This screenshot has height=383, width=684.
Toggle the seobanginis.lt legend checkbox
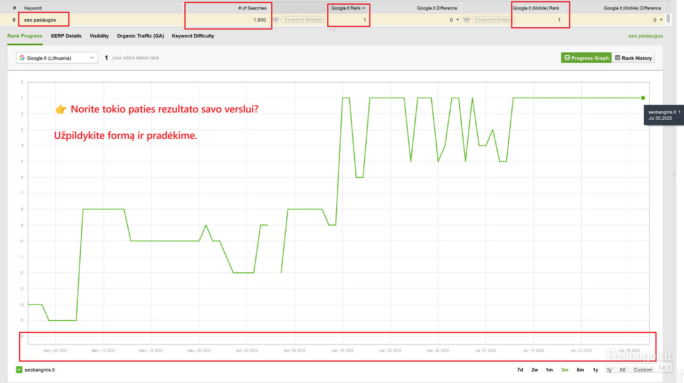click(x=19, y=370)
